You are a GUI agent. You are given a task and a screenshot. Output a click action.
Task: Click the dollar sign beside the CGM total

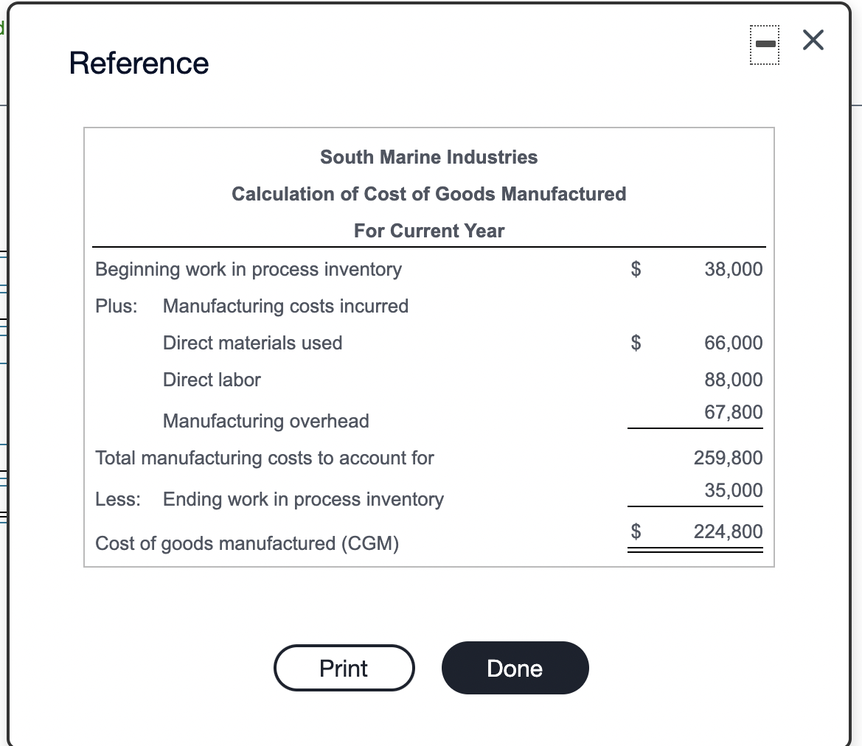point(634,531)
